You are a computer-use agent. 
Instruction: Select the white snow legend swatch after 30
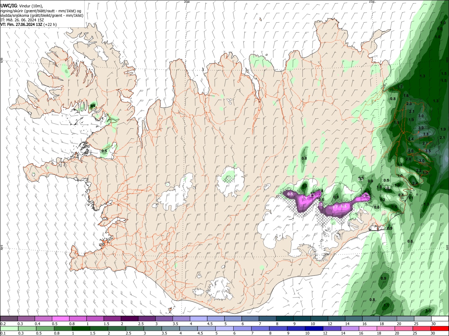(x=440, y=319)
